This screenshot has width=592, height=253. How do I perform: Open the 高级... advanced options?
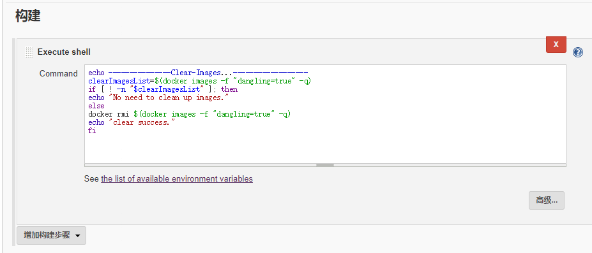tap(546, 200)
